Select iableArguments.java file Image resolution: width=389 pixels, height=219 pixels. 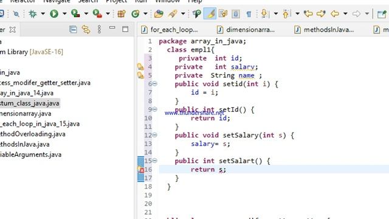30,155
